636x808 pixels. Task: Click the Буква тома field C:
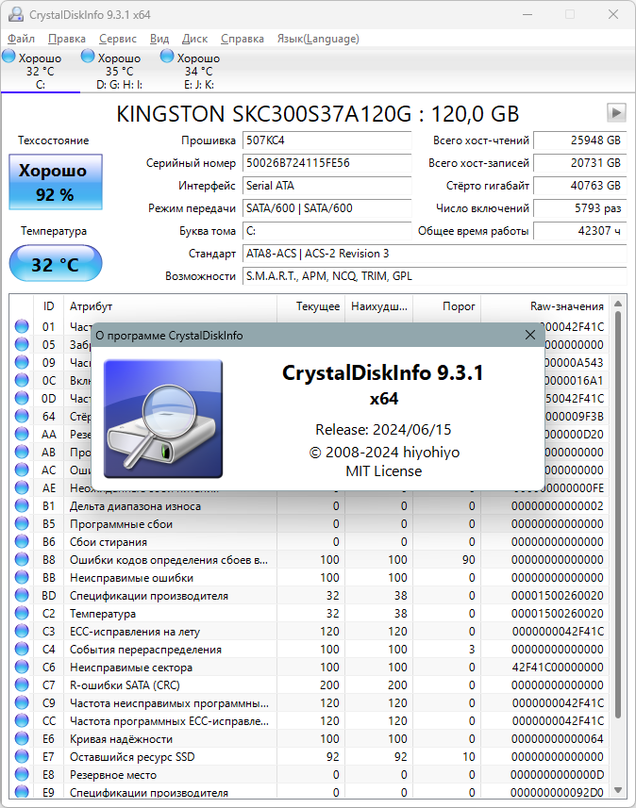(x=327, y=231)
